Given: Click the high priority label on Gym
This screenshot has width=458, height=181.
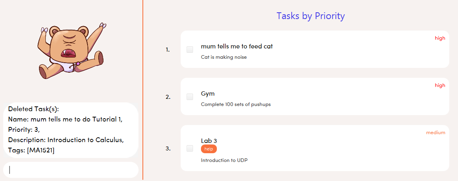Looking at the screenshot, I should pyautogui.click(x=440, y=85).
